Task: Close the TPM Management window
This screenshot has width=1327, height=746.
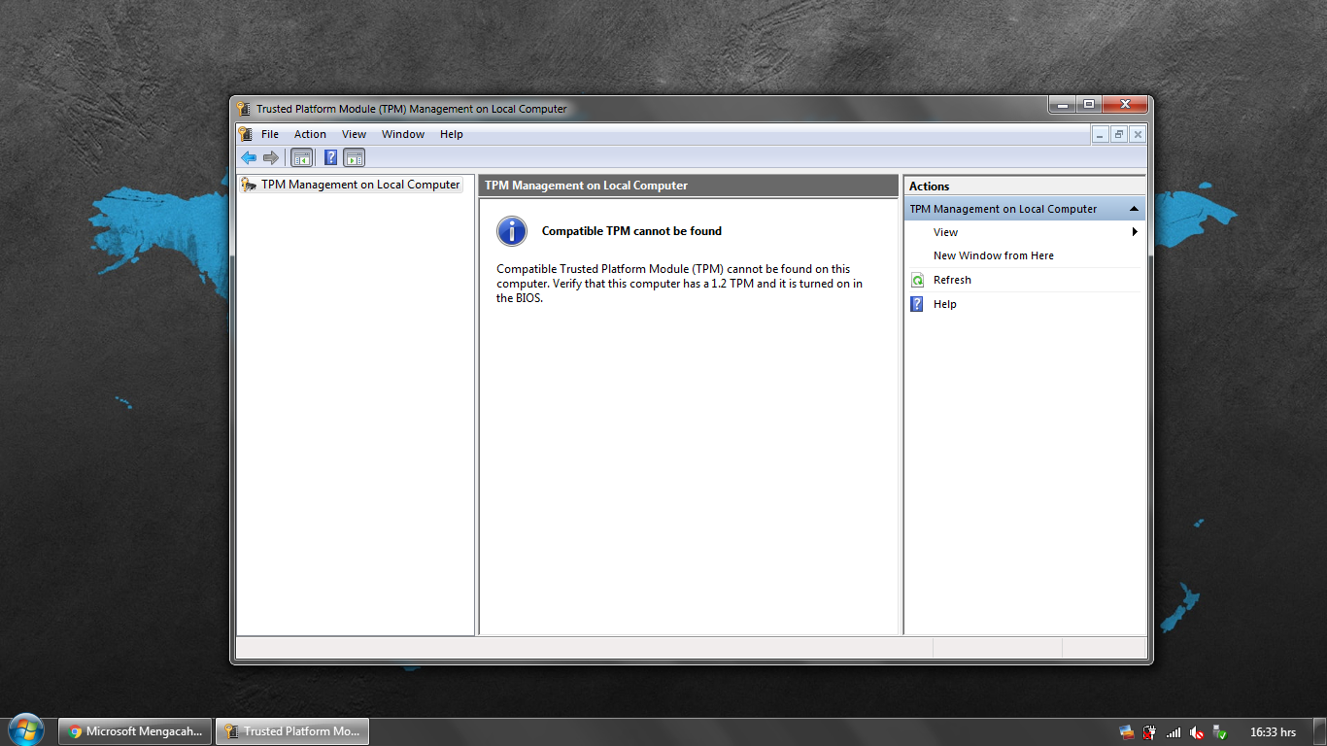Action: tap(1125, 104)
